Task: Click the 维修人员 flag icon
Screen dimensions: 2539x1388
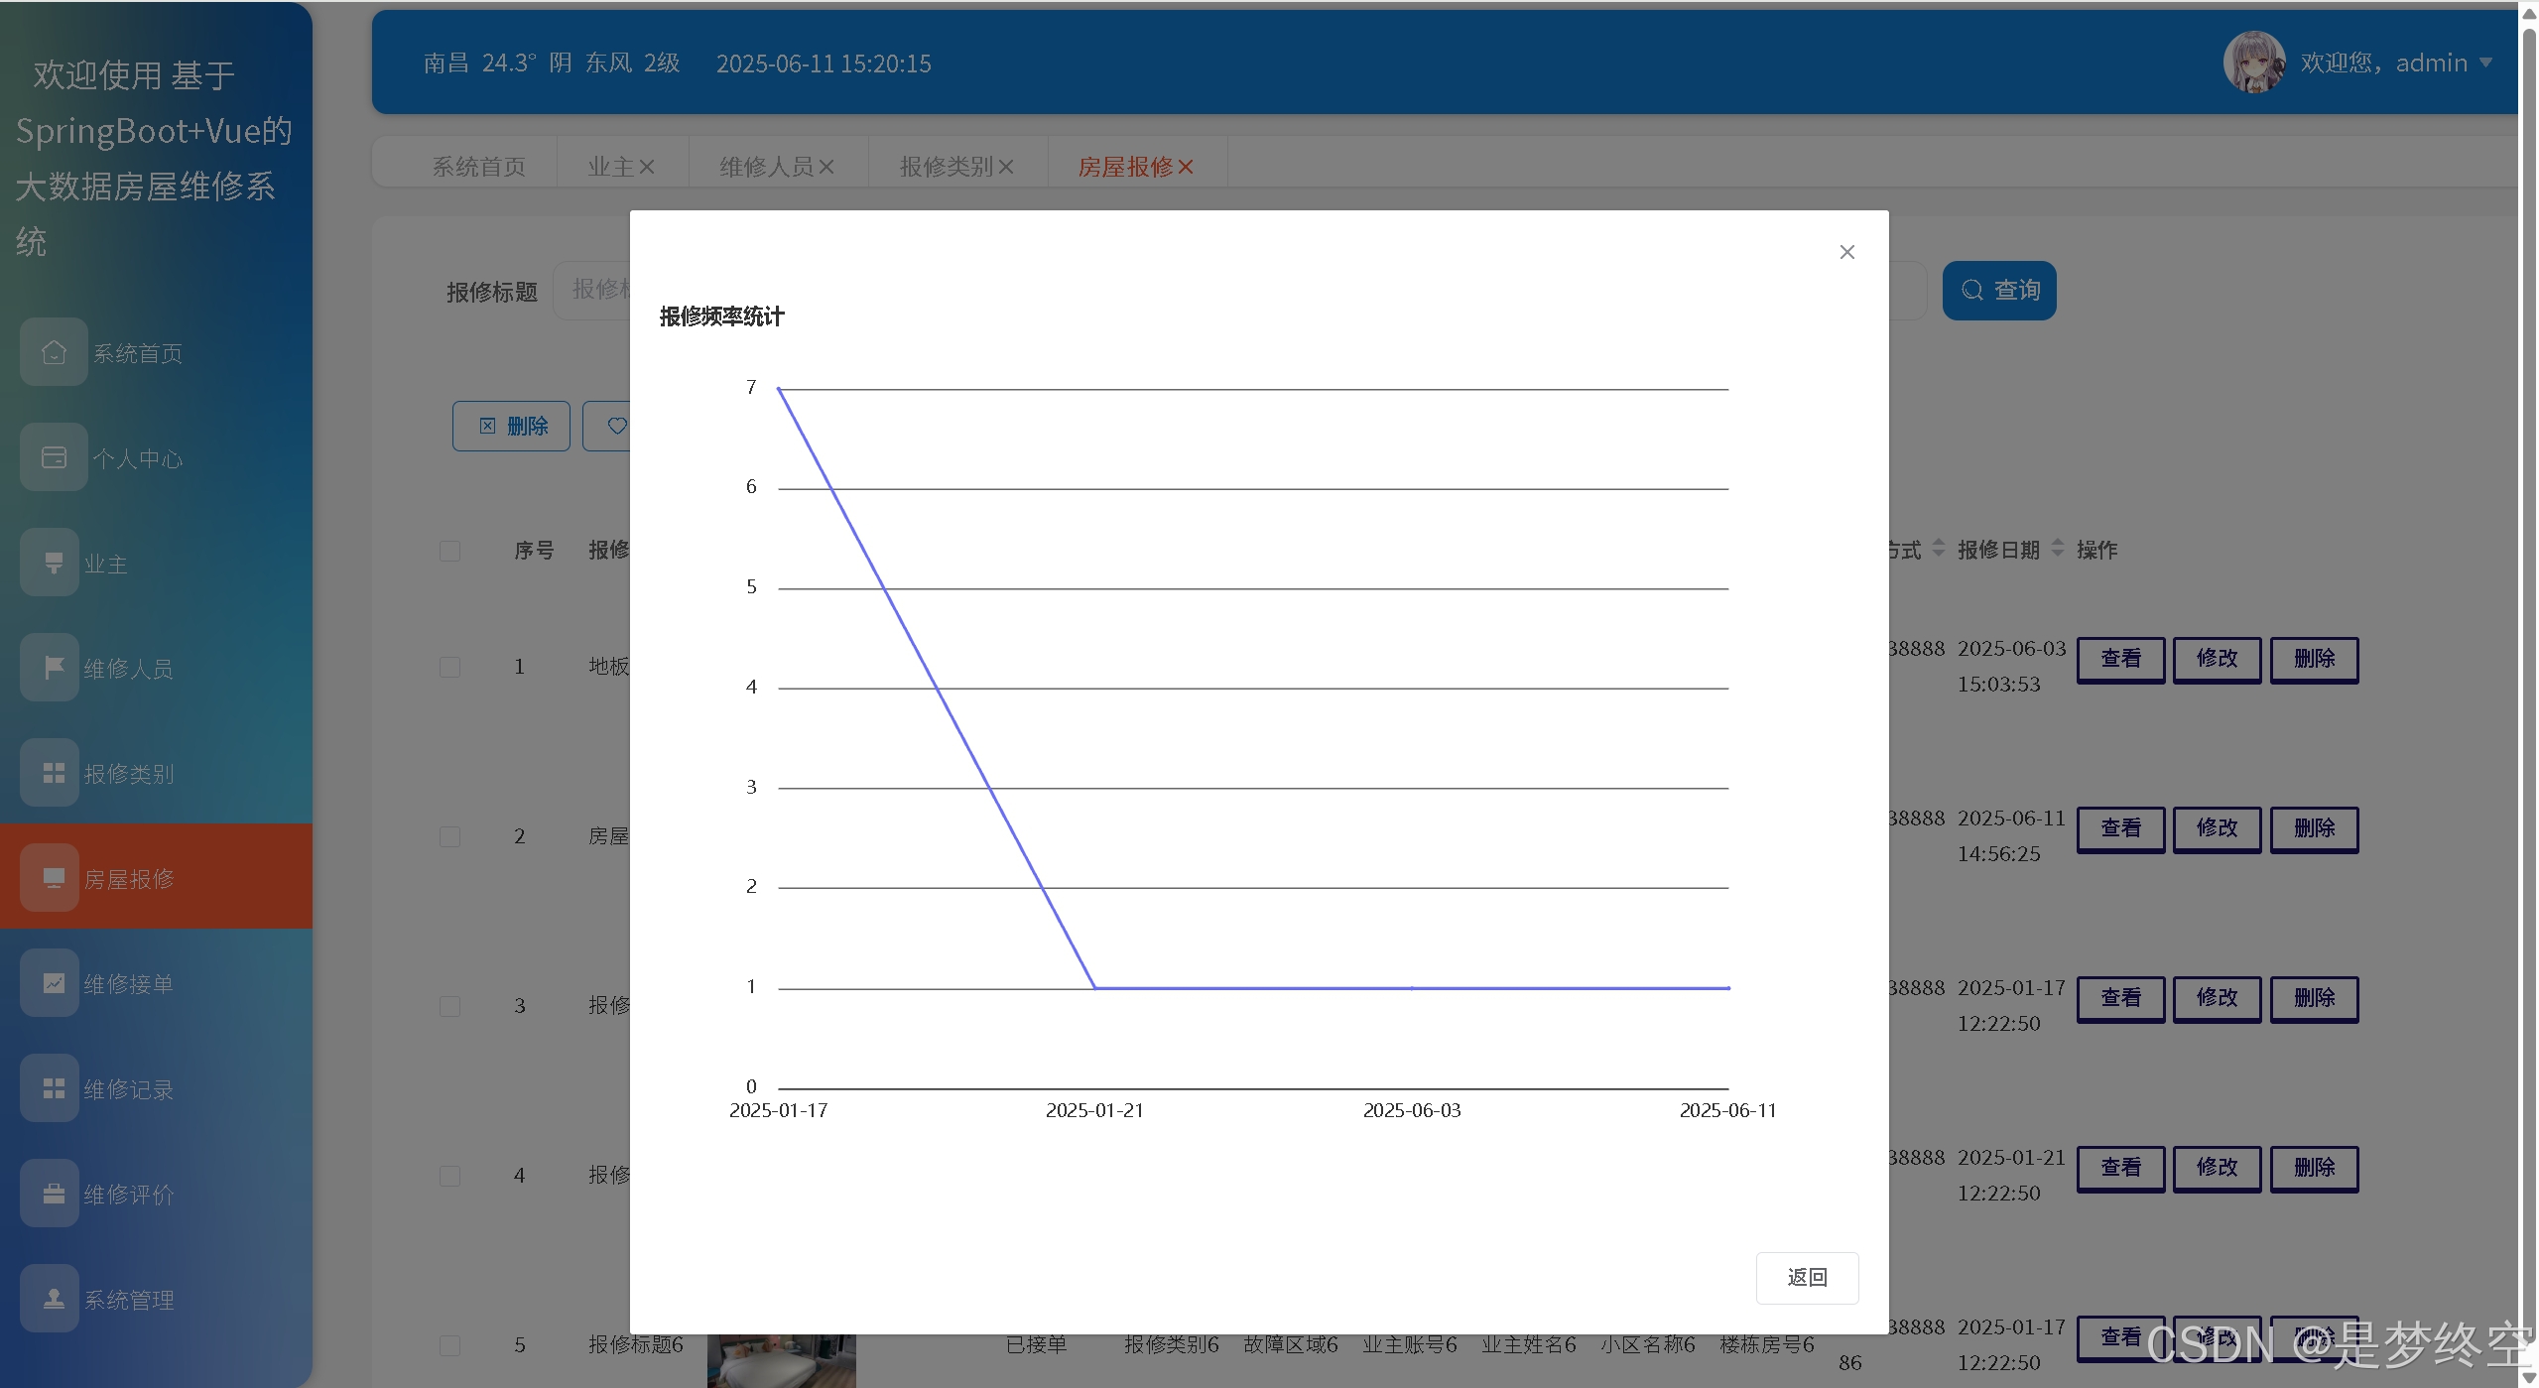Action: pyautogui.click(x=54, y=668)
